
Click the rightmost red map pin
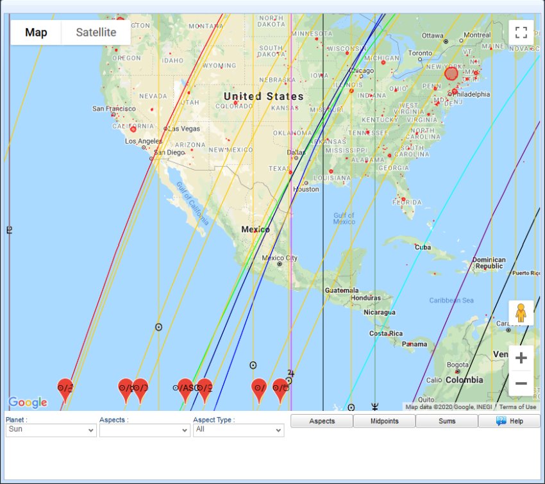coord(280,388)
